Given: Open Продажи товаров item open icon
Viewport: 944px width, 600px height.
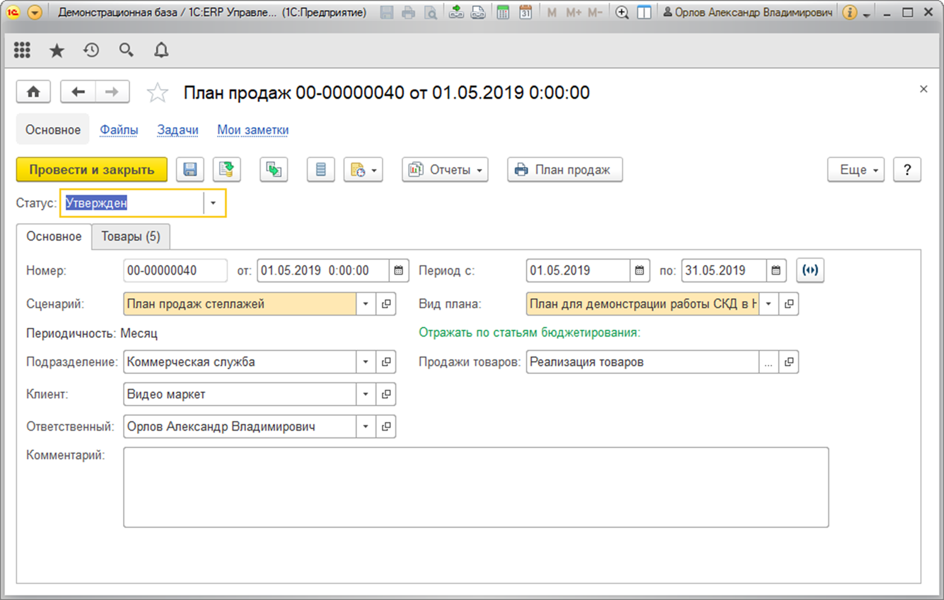Looking at the screenshot, I should coord(789,362).
